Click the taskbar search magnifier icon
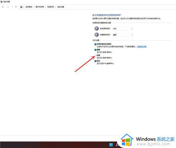This screenshot has height=148, width=176. [117, 144]
